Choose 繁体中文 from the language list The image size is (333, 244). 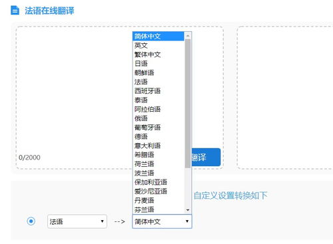pos(159,55)
